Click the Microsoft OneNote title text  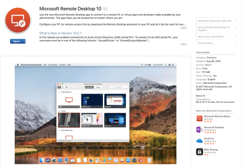click(214, 127)
